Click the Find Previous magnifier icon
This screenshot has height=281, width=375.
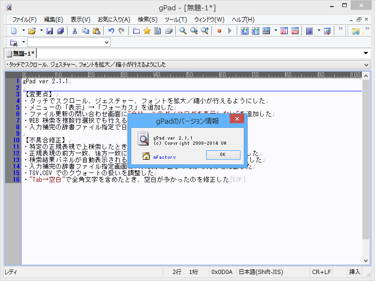click(205, 31)
